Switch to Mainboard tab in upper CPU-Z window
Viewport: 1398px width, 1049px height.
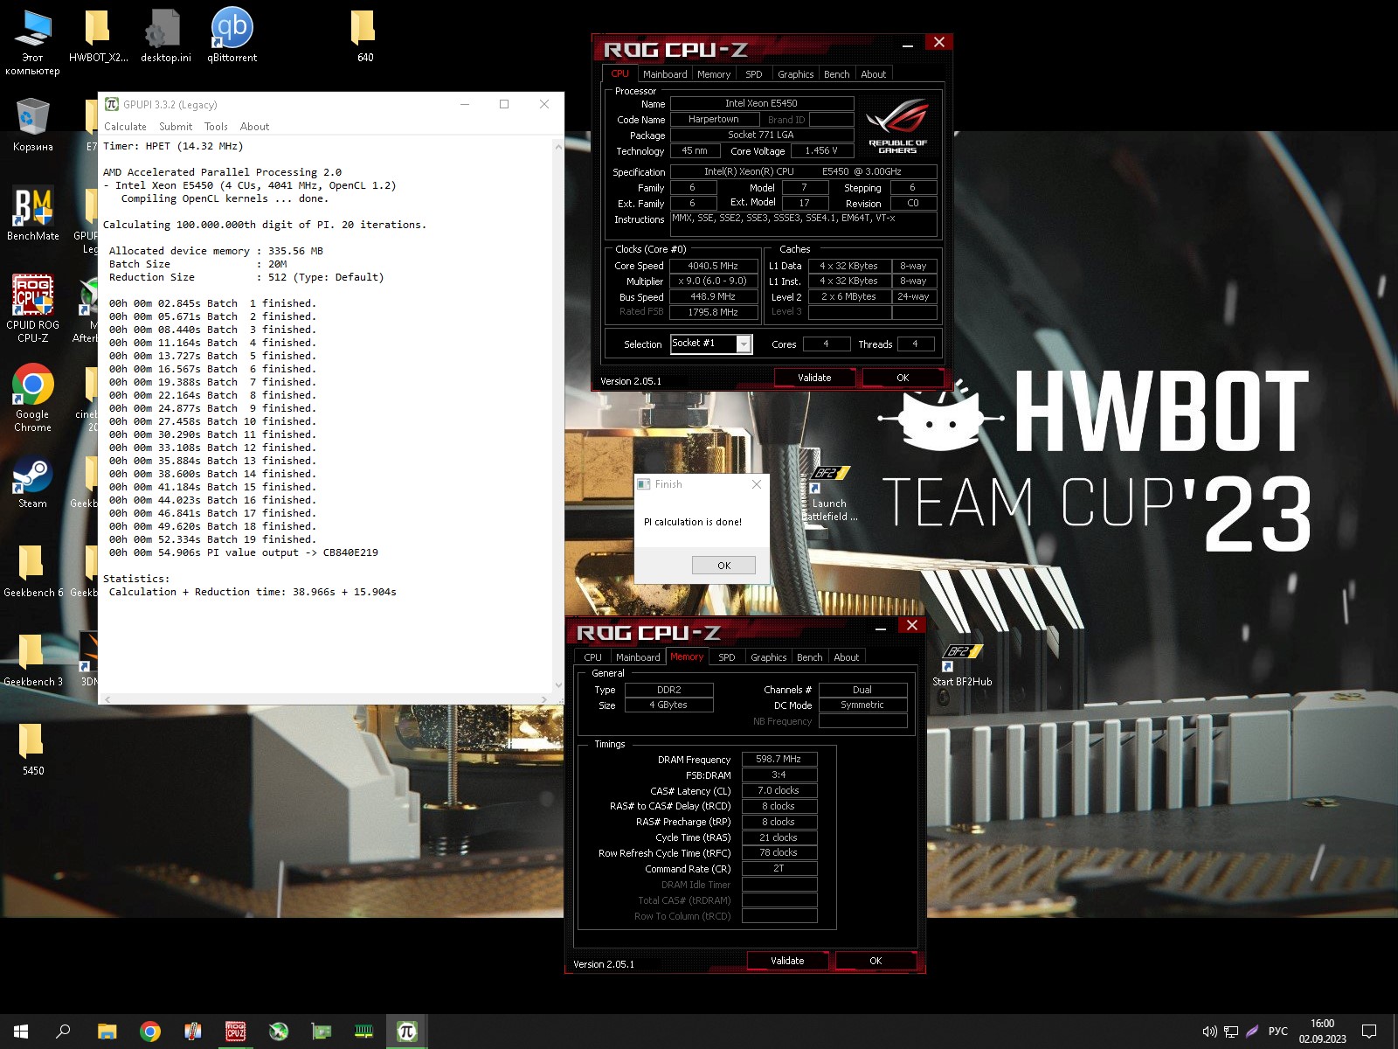[665, 74]
